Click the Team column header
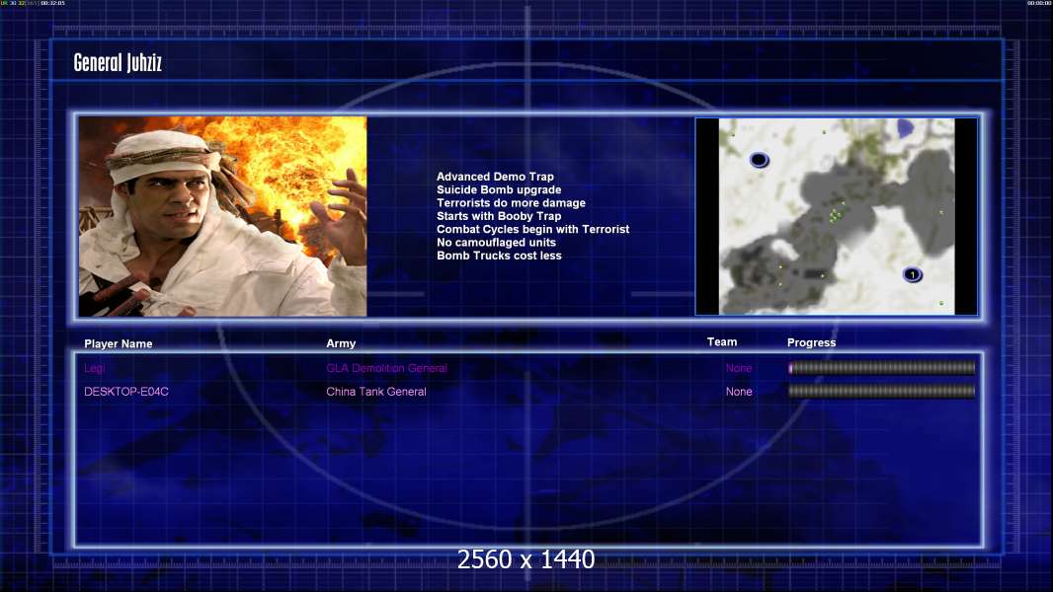The image size is (1053, 592). 722,342
